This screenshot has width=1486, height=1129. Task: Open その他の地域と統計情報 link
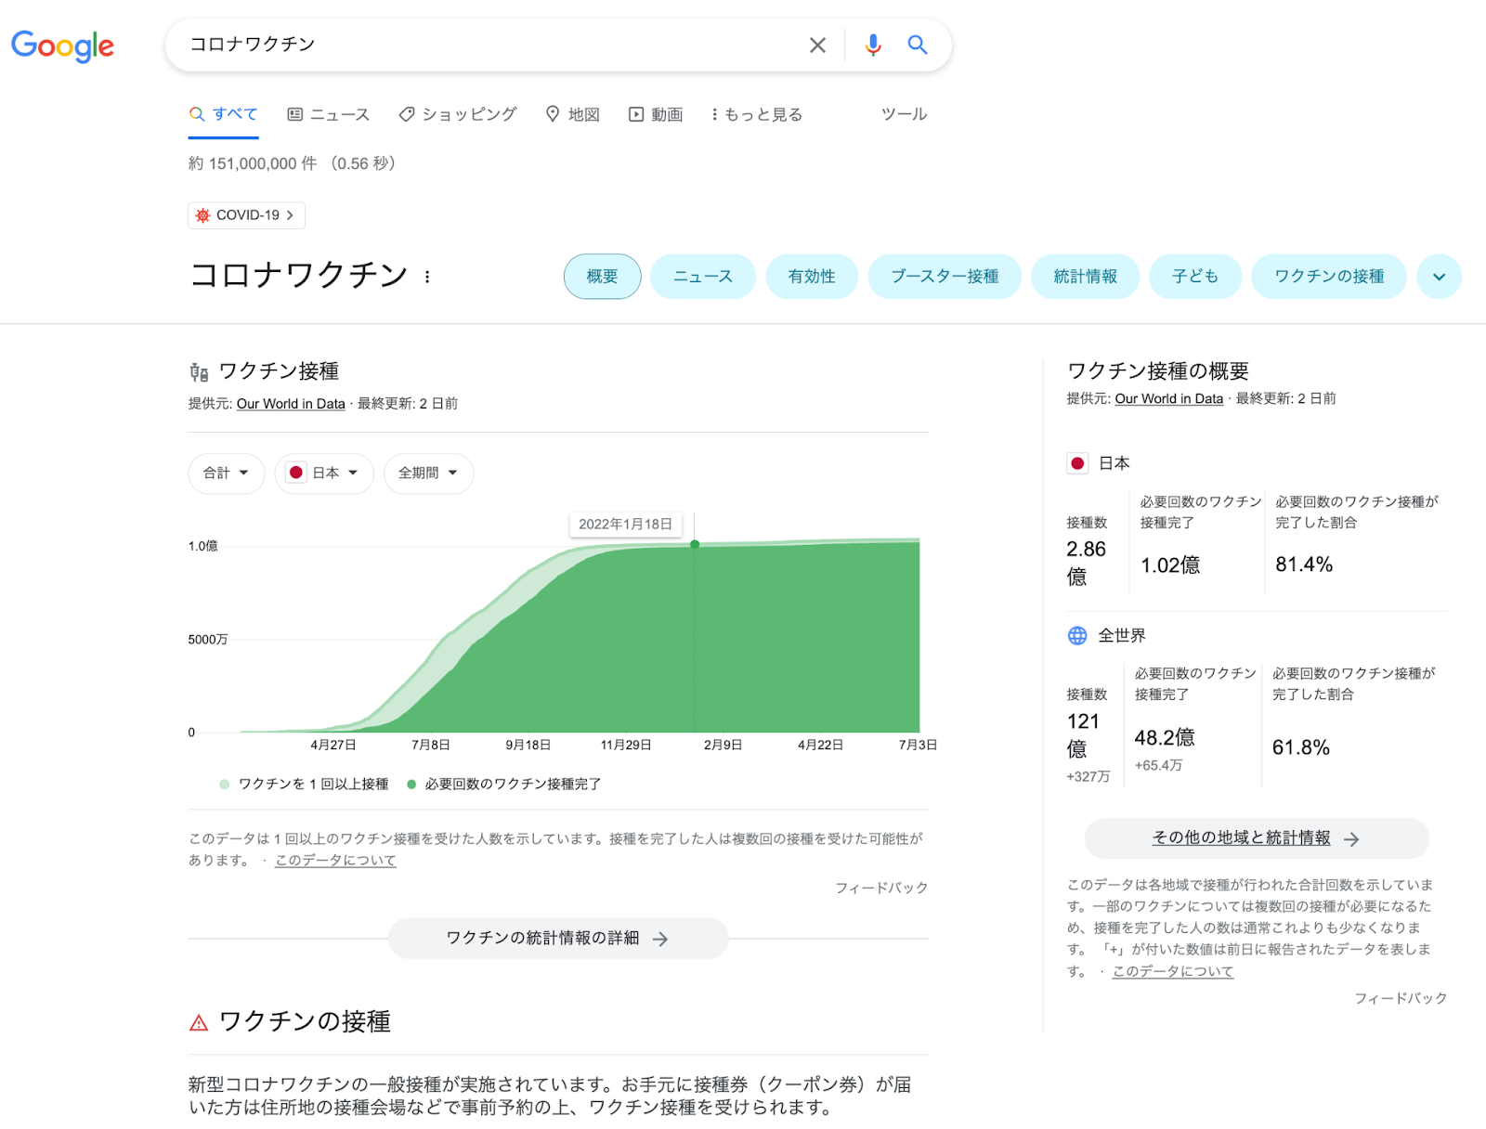tap(1256, 838)
